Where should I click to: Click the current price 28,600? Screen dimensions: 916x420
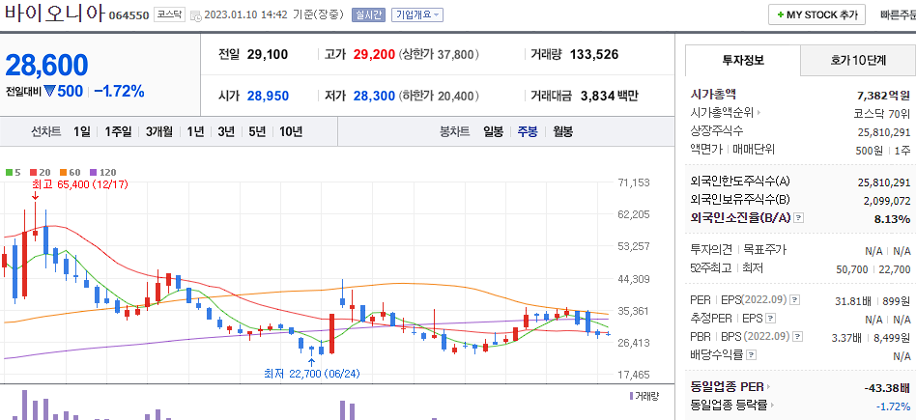click(x=46, y=65)
